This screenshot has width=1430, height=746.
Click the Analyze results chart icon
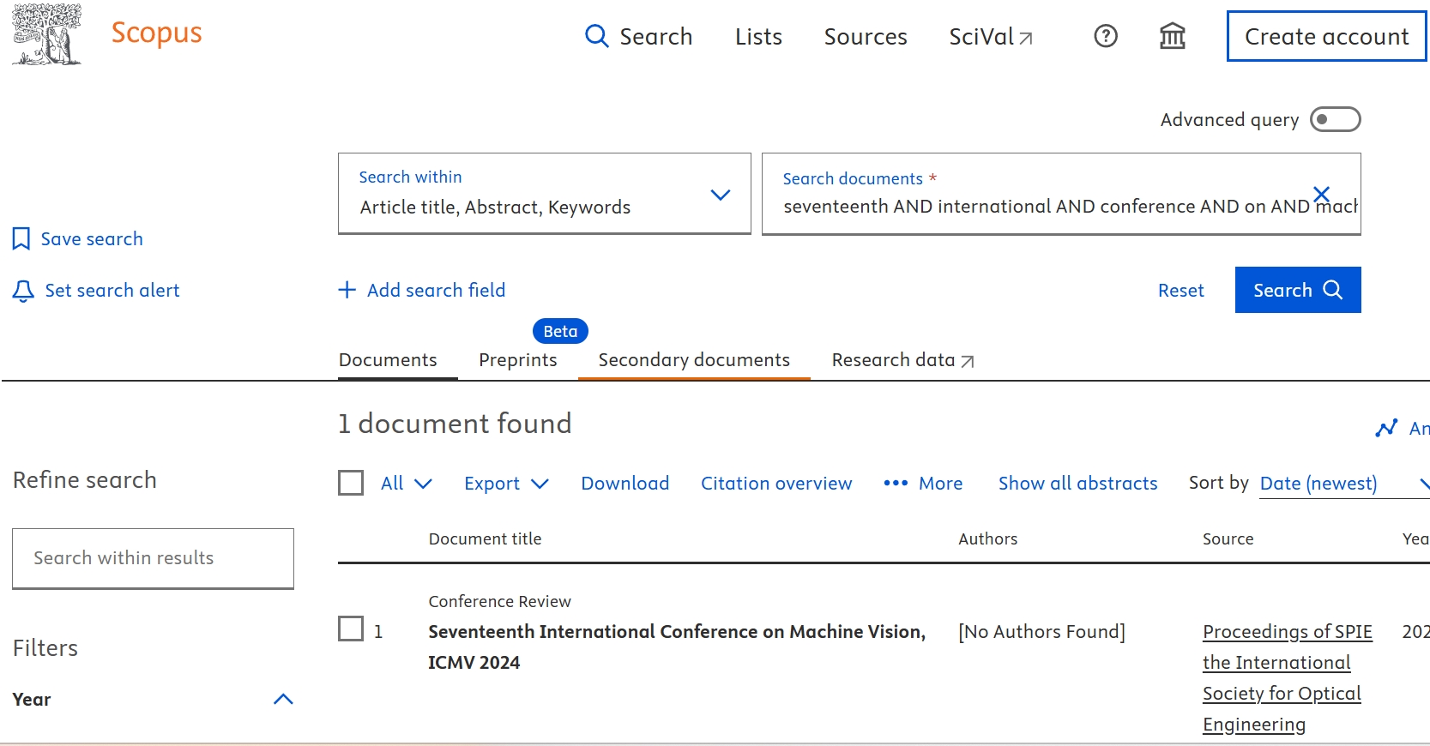point(1386,428)
